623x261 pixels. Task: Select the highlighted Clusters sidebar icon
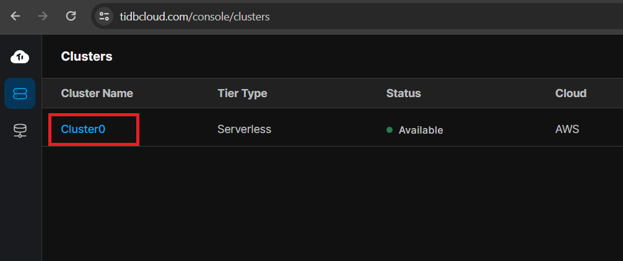[x=20, y=93]
